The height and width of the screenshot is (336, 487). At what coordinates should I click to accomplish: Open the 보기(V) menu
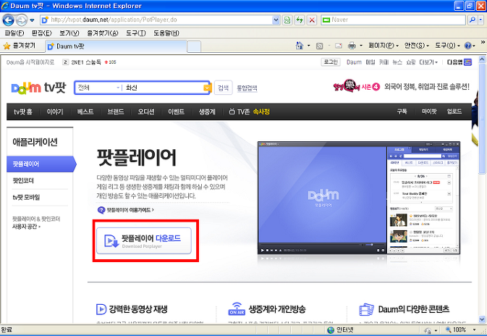69,33
